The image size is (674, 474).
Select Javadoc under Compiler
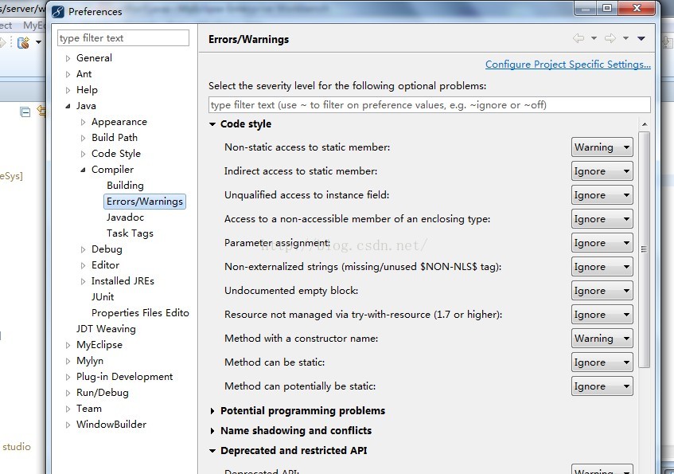[x=125, y=217]
